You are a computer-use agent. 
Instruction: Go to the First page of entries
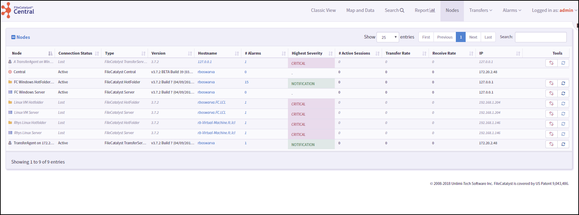426,37
